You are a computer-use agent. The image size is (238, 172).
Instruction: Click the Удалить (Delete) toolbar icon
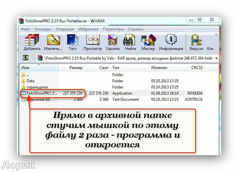click(112, 40)
